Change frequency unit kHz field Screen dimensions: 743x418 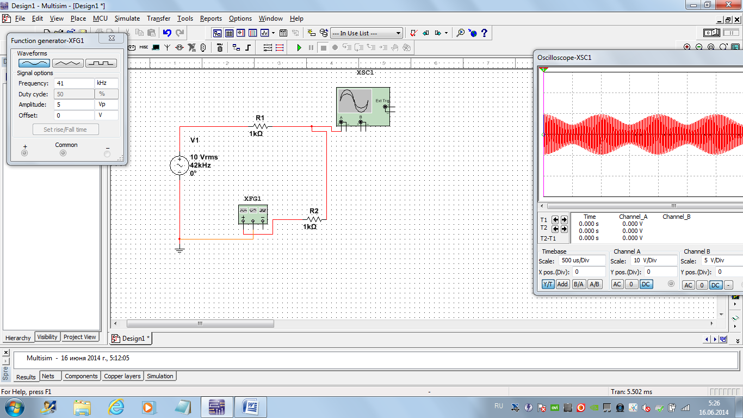(x=107, y=83)
